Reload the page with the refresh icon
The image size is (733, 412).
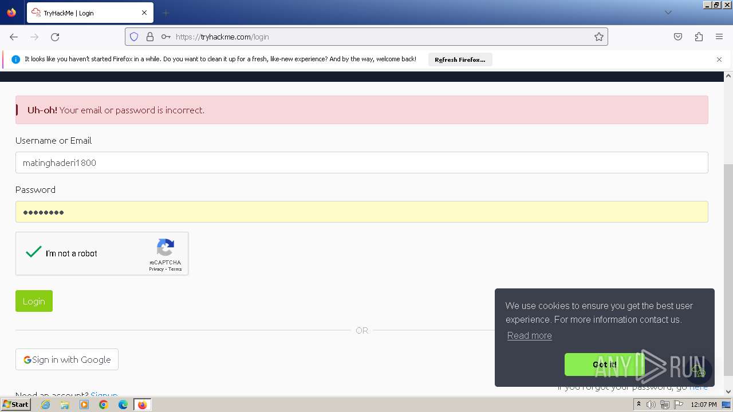[55, 37]
